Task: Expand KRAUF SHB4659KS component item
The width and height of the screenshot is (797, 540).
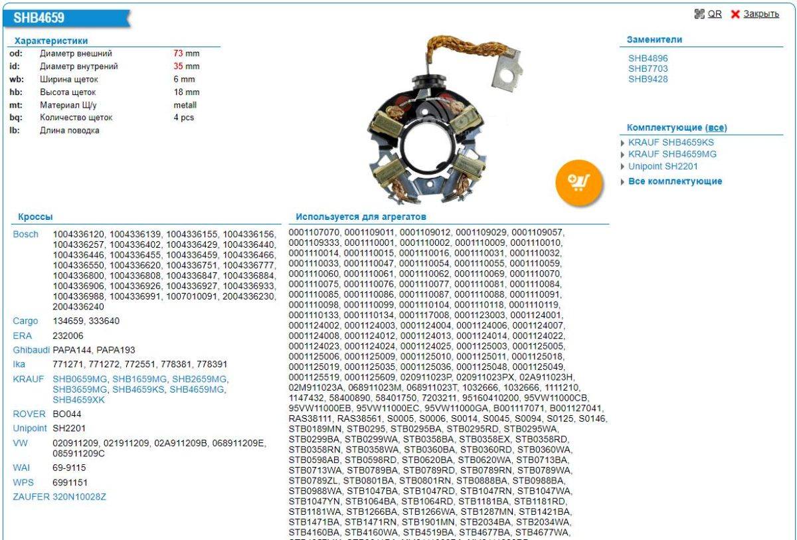Action: click(671, 142)
